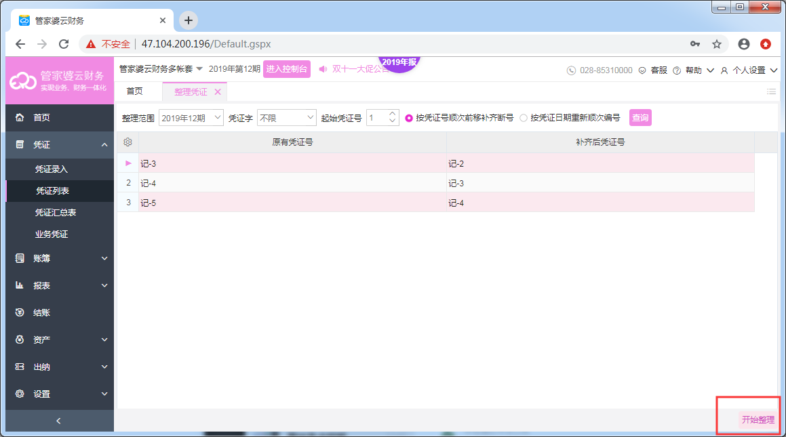Reload the page with refresh icon
Image resolution: width=786 pixels, height=437 pixels.
64,44
